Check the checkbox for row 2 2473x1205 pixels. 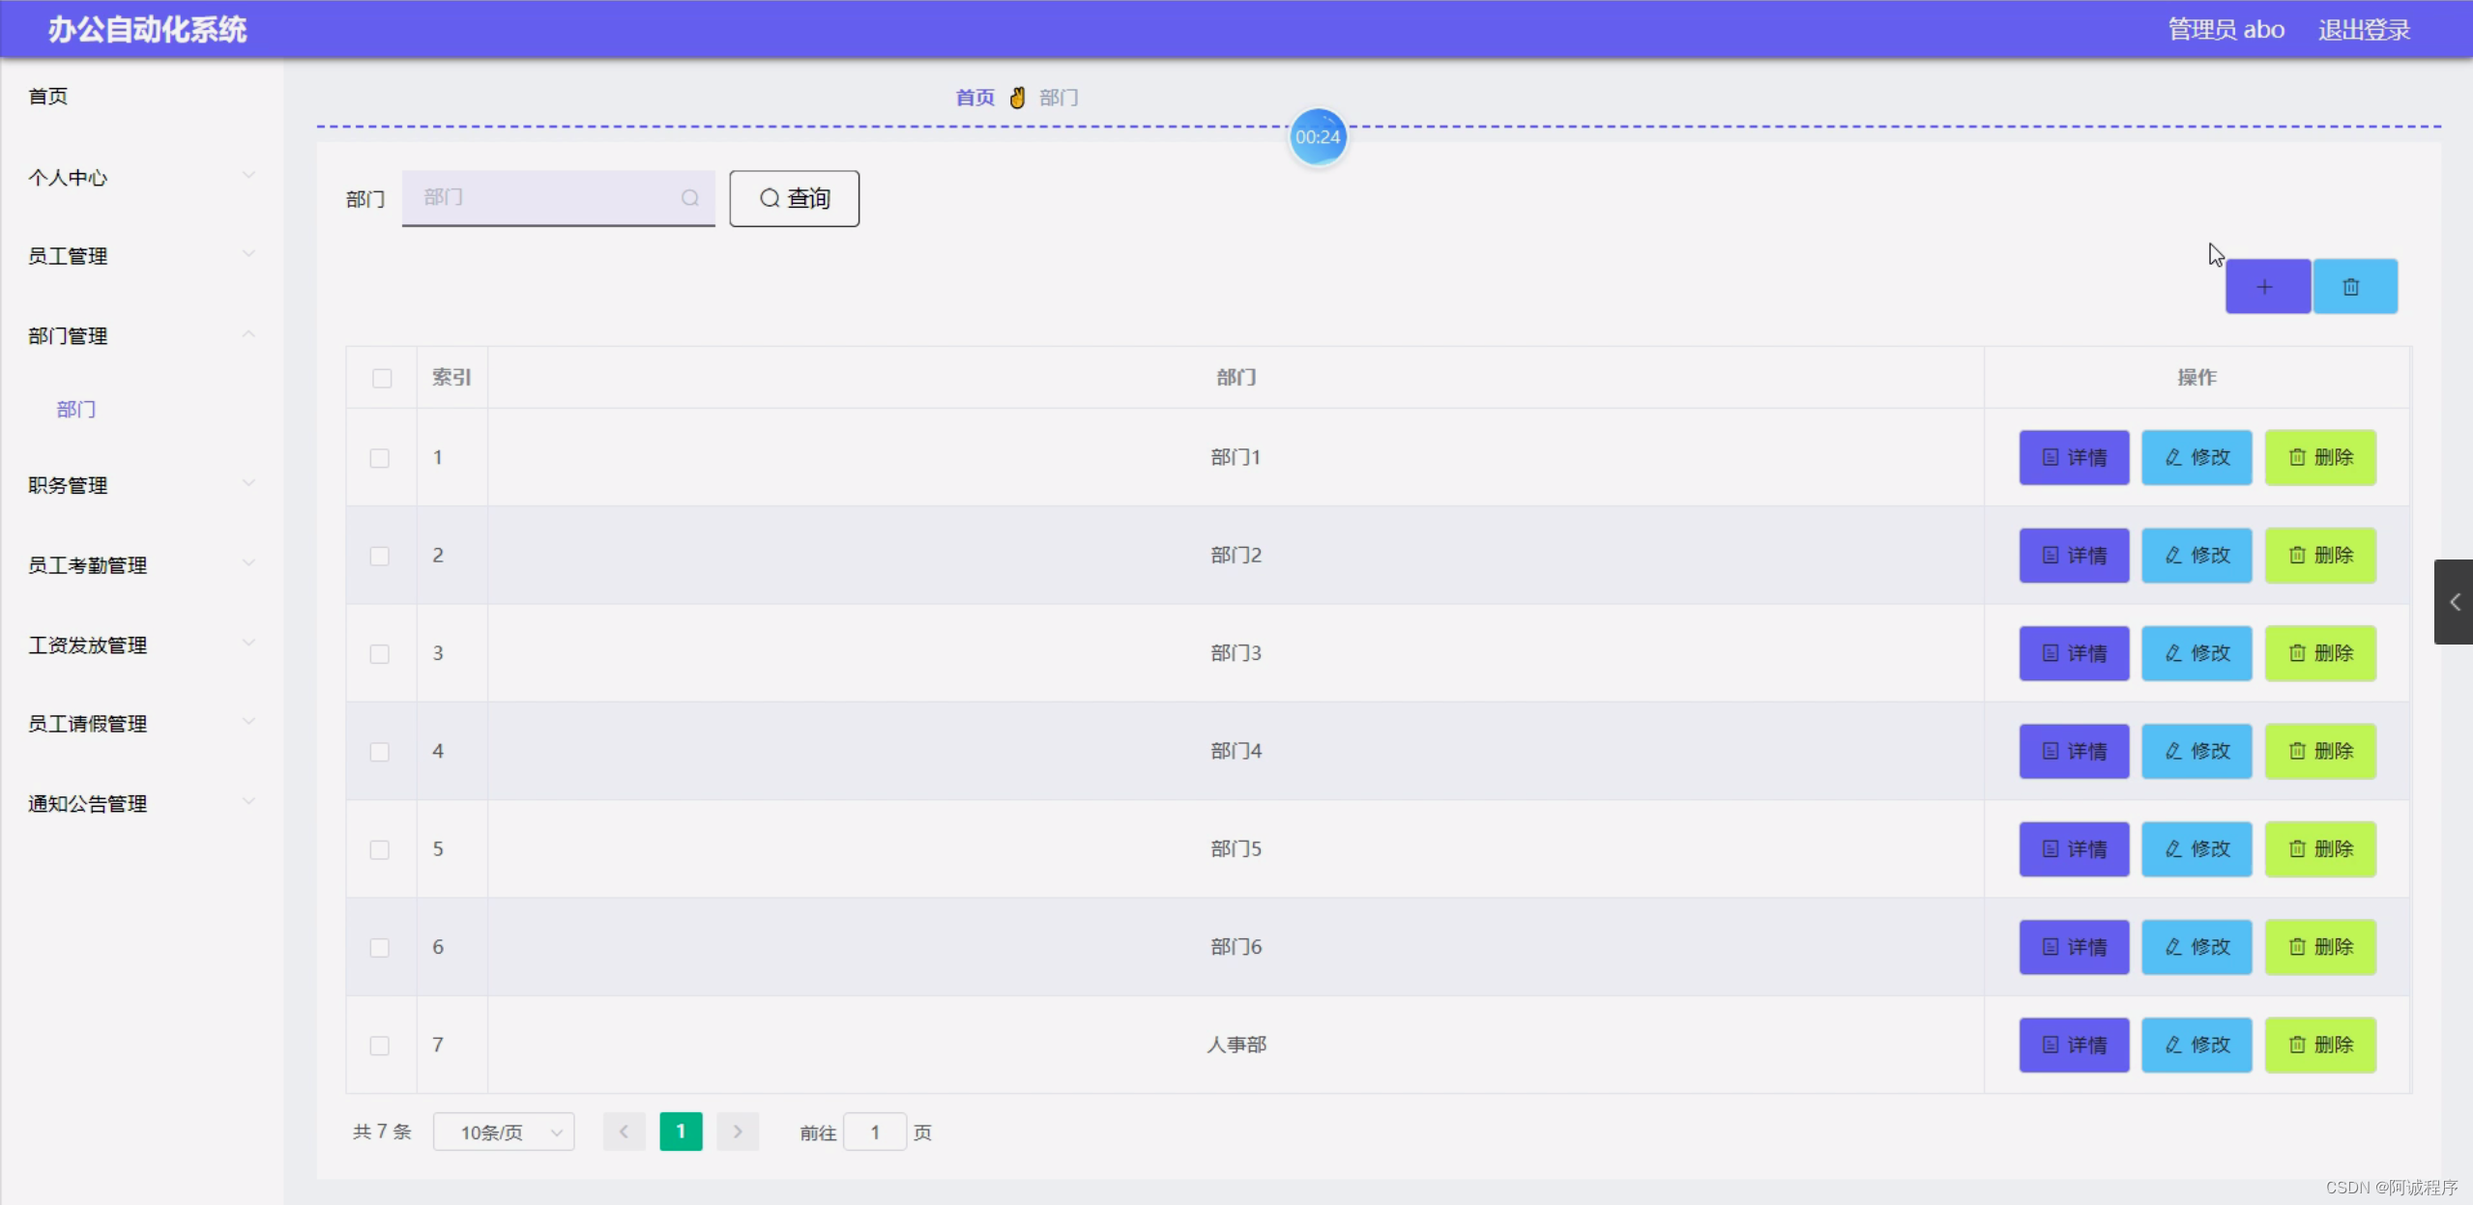click(x=380, y=556)
